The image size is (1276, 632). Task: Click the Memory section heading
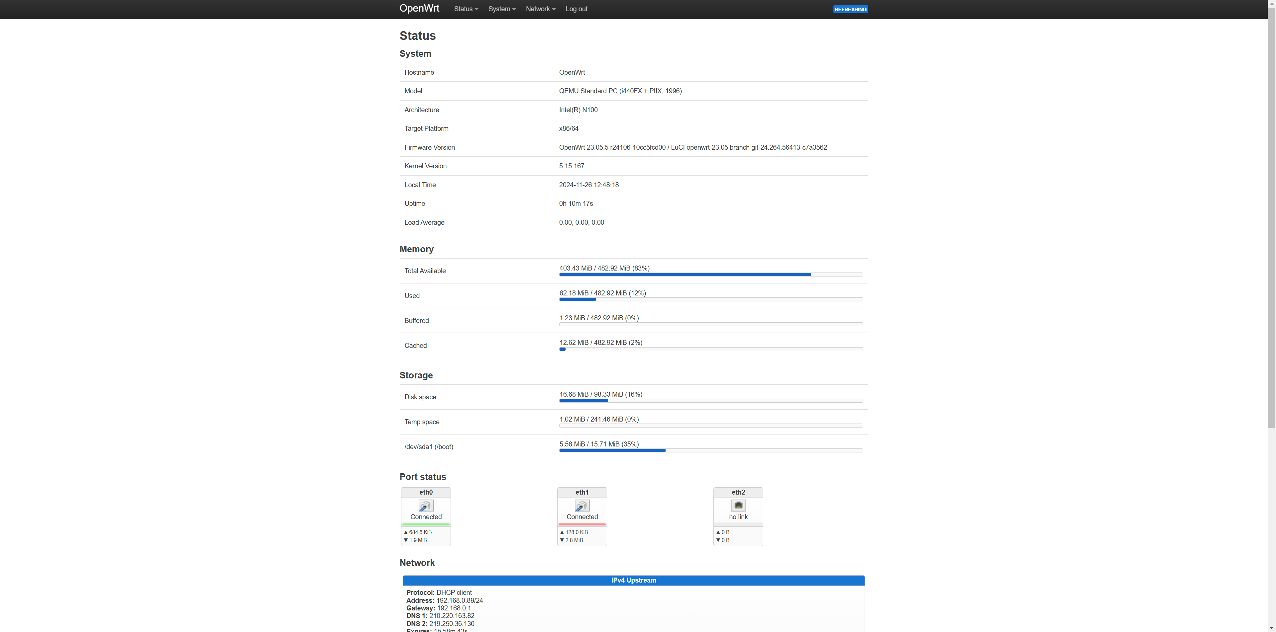pyautogui.click(x=416, y=249)
